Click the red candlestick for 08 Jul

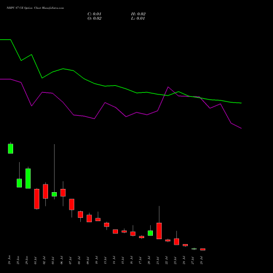tap(80, 215)
